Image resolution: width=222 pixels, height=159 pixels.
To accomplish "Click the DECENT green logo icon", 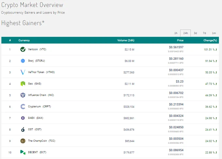I will coord(23,152).
